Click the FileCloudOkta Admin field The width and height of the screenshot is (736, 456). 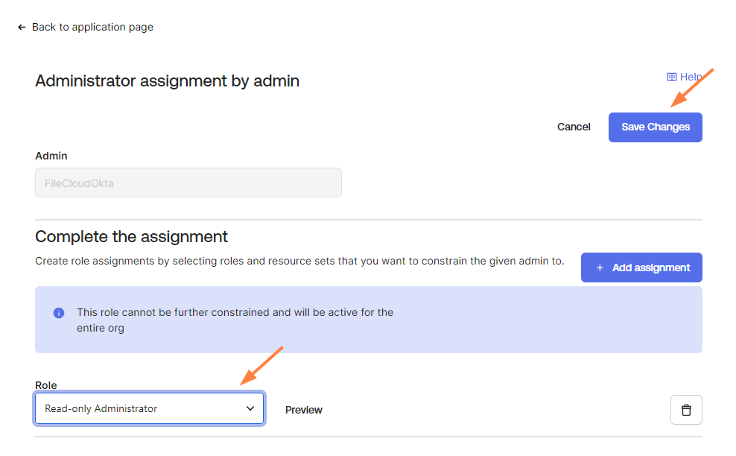pyautogui.click(x=188, y=183)
